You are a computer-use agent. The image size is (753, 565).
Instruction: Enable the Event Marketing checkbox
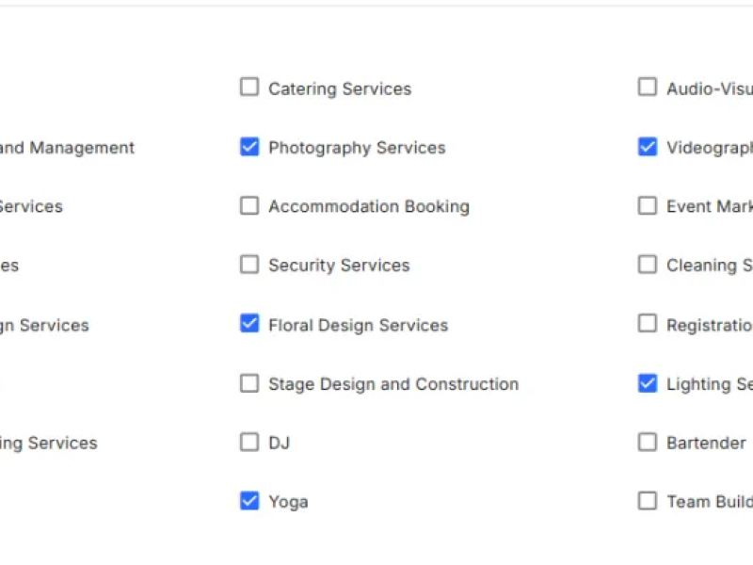[648, 206]
